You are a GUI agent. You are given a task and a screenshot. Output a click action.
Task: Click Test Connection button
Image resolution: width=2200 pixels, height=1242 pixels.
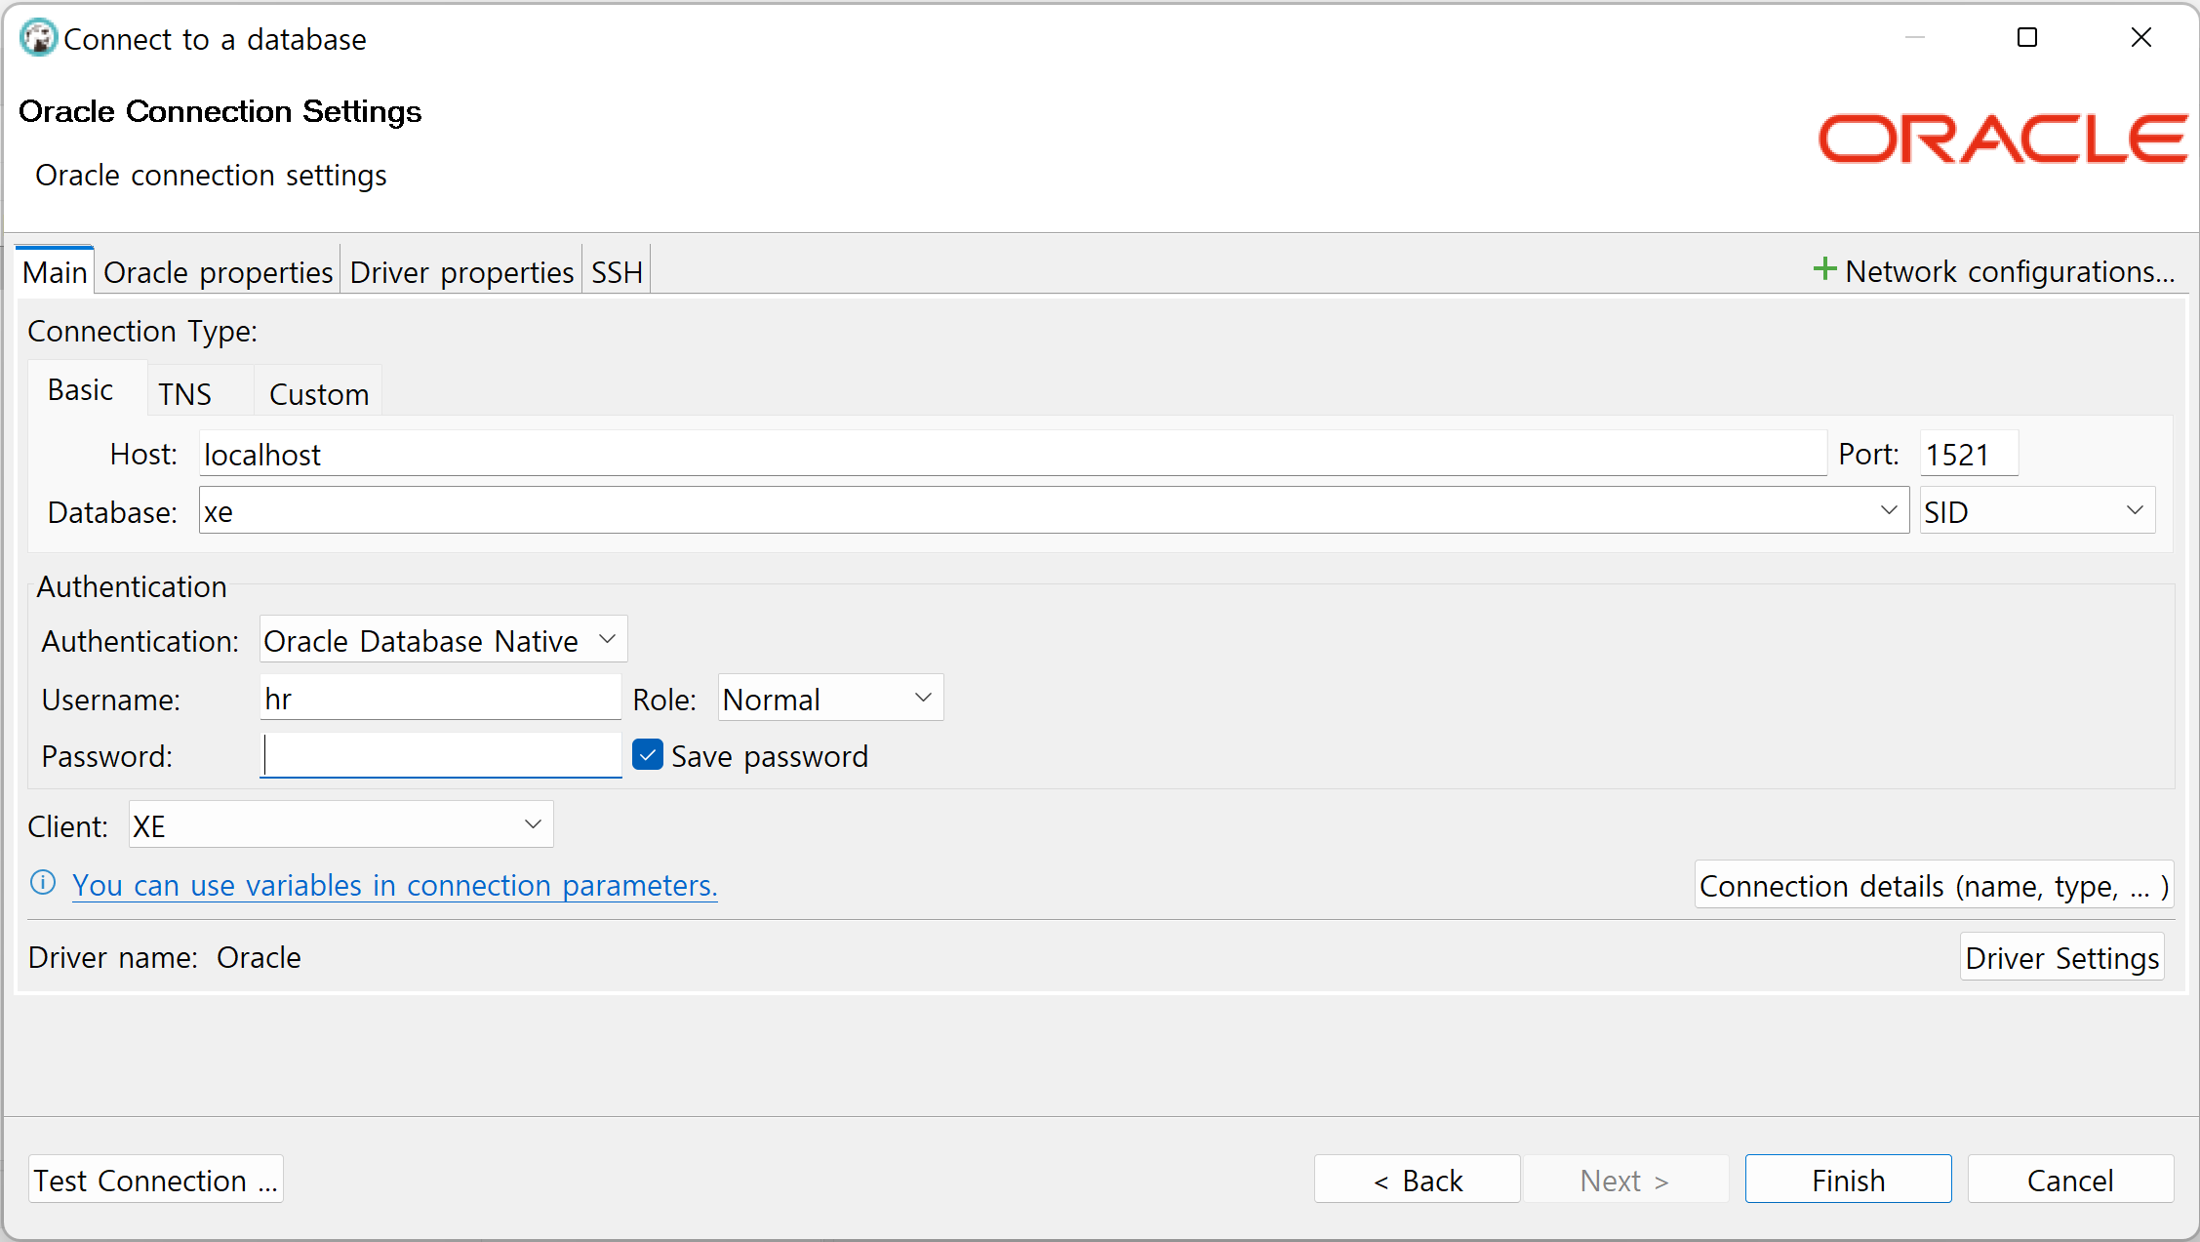click(156, 1180)
